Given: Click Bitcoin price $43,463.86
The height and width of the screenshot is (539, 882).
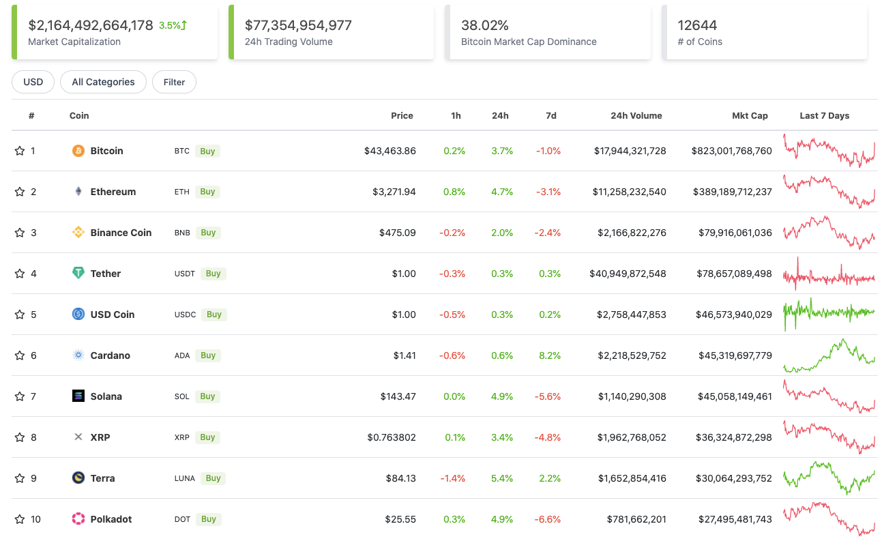Looking at the screenshot, I should [390, 151].
